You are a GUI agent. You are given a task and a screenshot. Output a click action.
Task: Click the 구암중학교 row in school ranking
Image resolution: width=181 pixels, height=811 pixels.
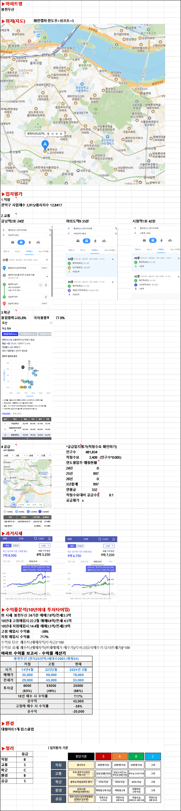tap(27, 423)
